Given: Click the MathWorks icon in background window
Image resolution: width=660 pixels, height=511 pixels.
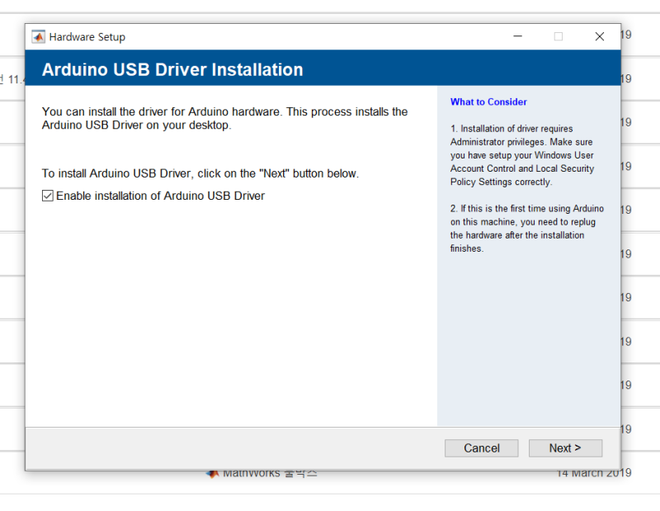Looking at the screenshot, I should click(213, 474).
